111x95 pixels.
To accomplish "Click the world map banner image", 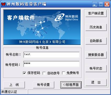I will pyautogui.click(x=42, y=27).
